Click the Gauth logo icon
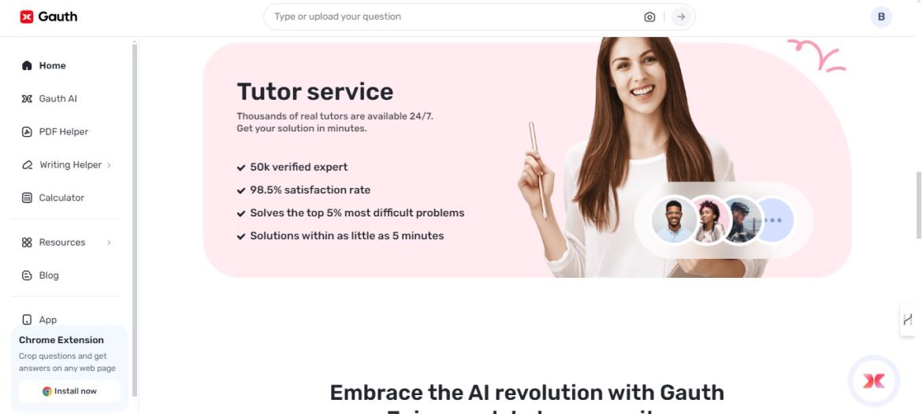922x414 pixels. [x=27, y=17]
